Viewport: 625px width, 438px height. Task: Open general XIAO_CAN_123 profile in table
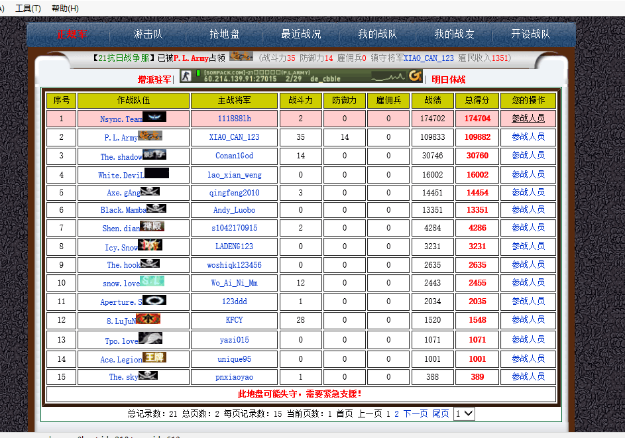234,137
